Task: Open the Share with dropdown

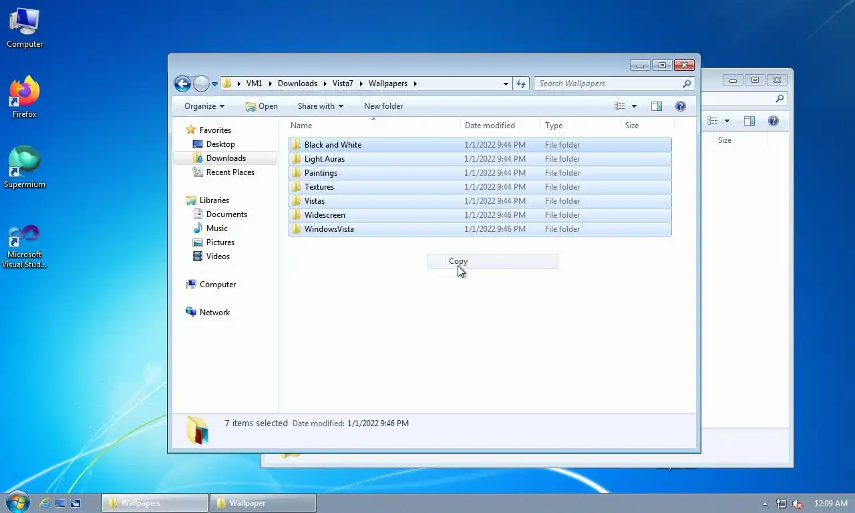Action: (x=321, y=106)
